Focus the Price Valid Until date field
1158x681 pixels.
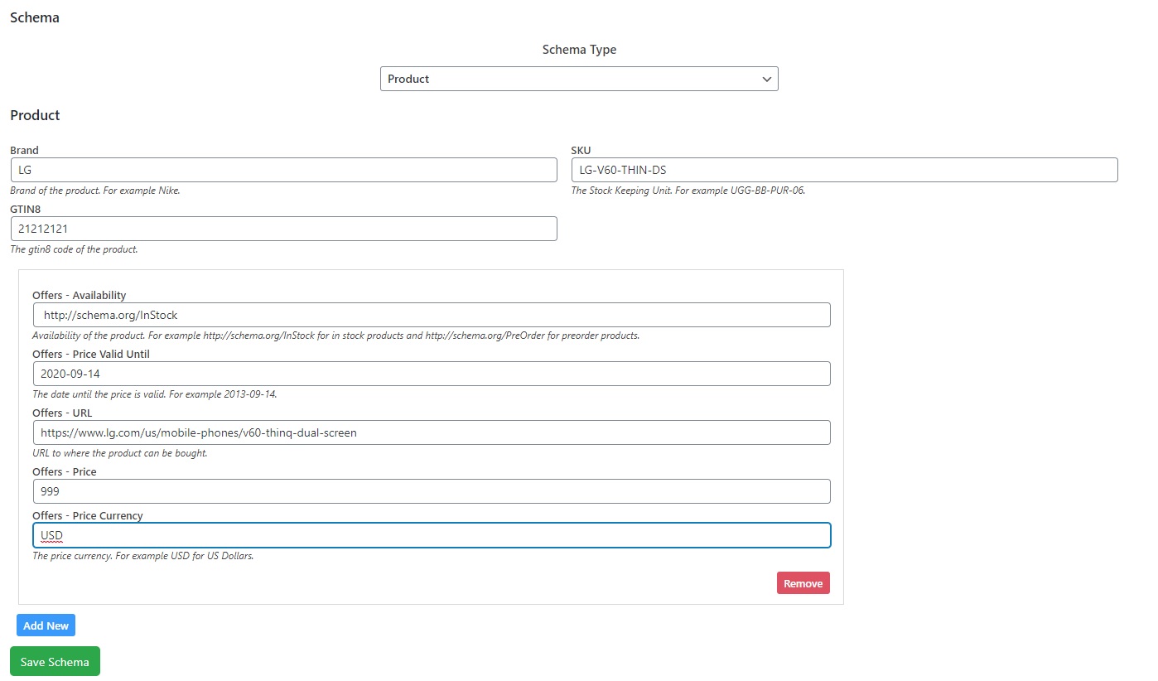431,374
